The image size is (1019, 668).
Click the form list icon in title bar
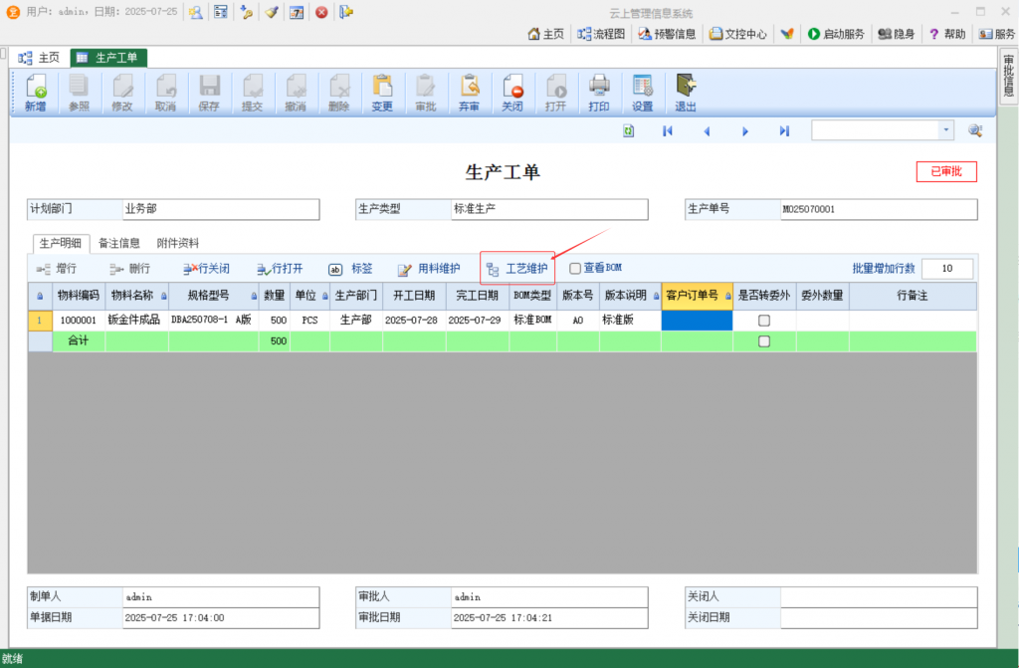[x=221, y=12]
